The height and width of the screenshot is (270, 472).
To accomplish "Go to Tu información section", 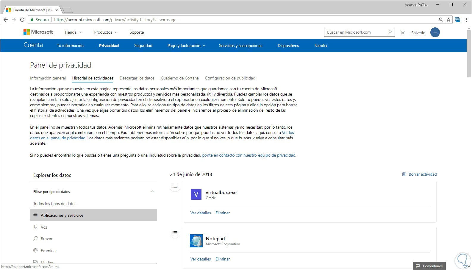I will (70, 46).
